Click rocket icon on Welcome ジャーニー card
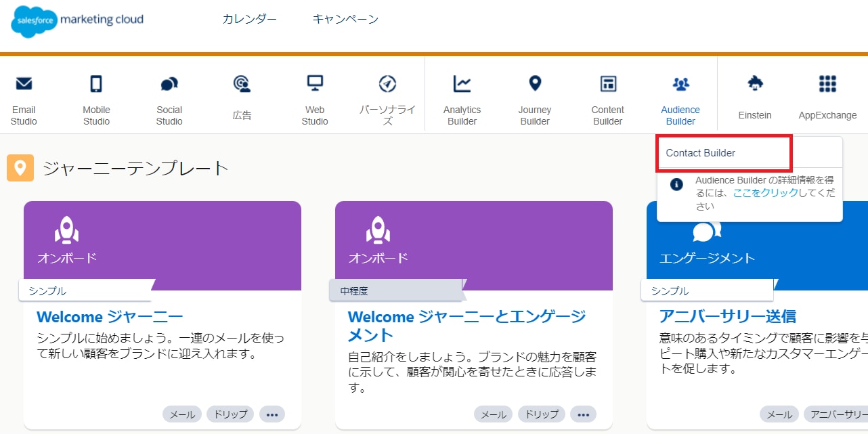The width and height of the screenshot is (868, 434). coord(66,230)
